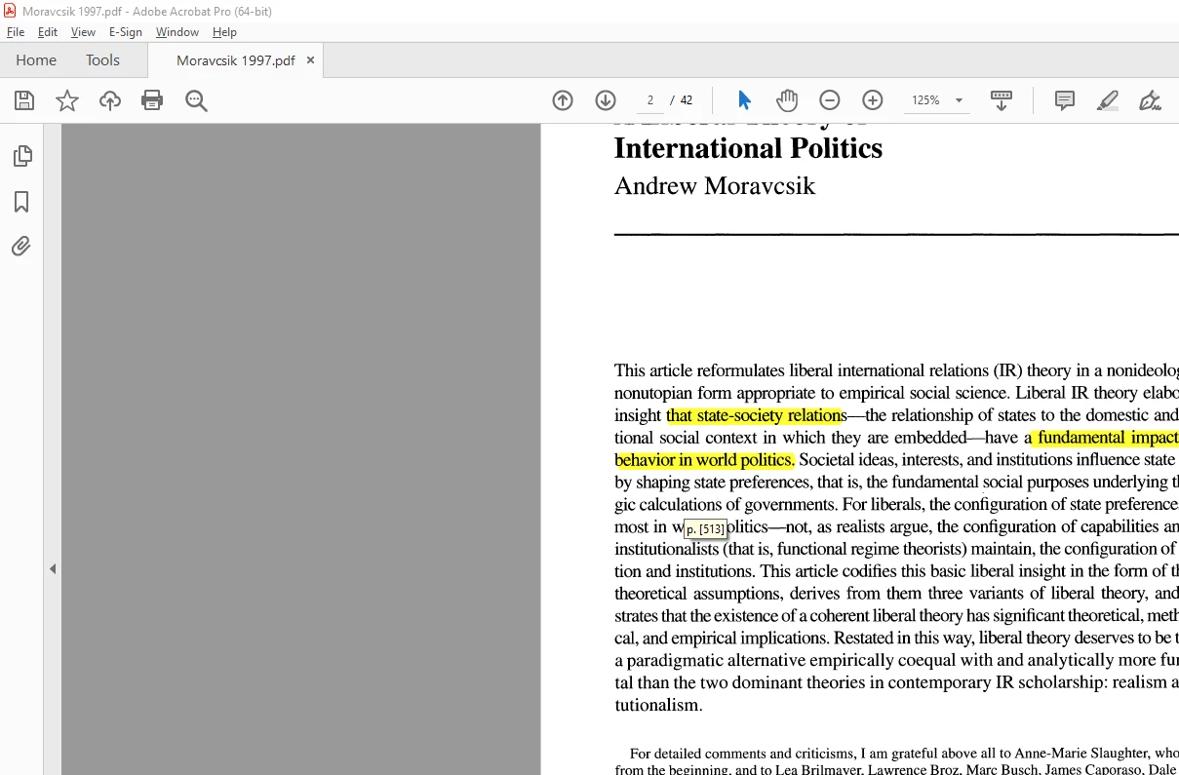Open the Help menu

[225, 32]
